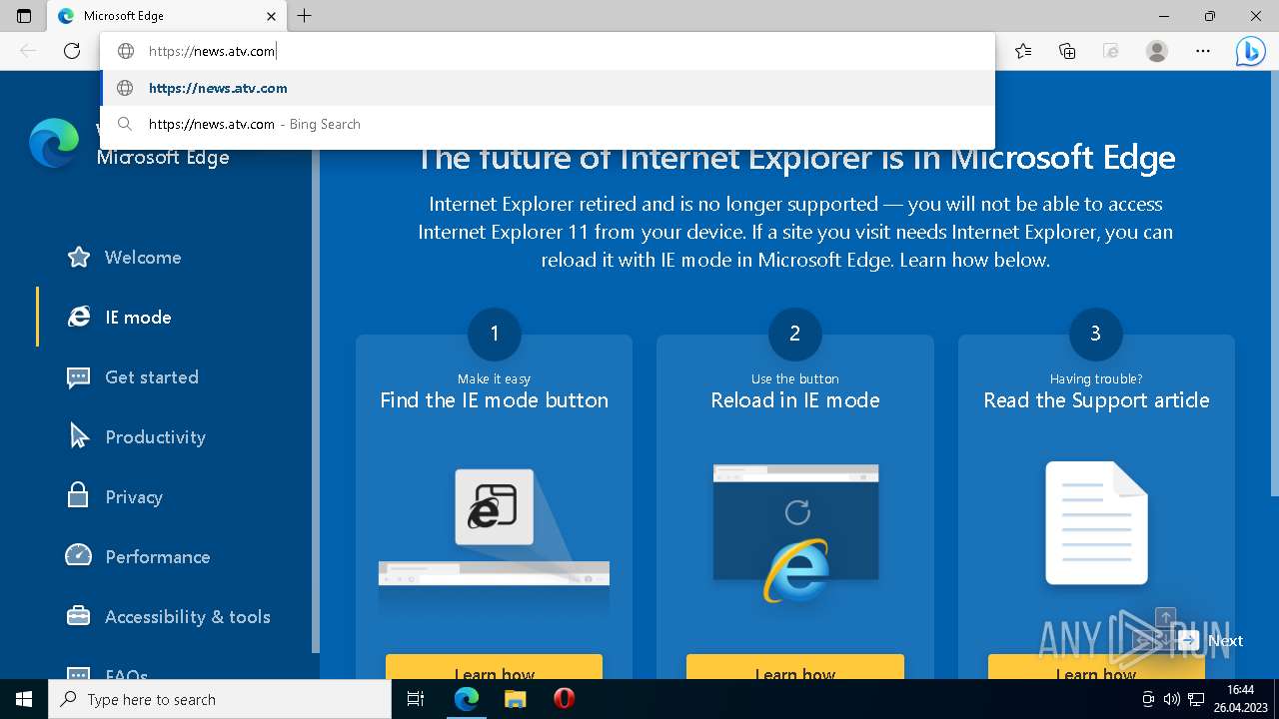The image size is (1279, 719).
Task: Click the Edge taskbar icon
Action: 467,699
